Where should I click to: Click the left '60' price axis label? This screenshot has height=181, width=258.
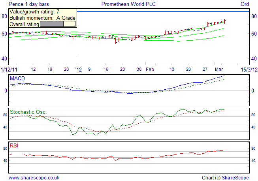pos(4,34)
